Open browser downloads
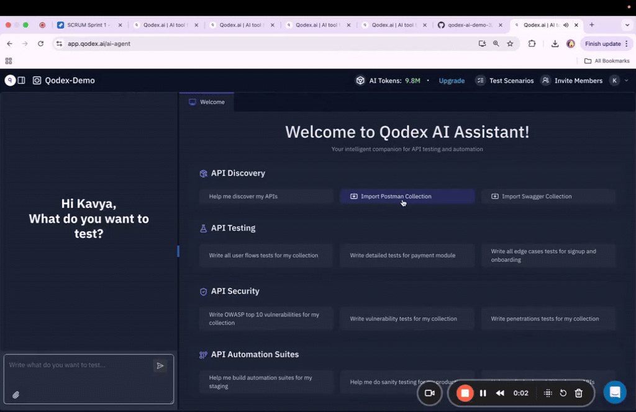Image resolution: width=636 pixels, height=412 pixels. pos(555,43)
